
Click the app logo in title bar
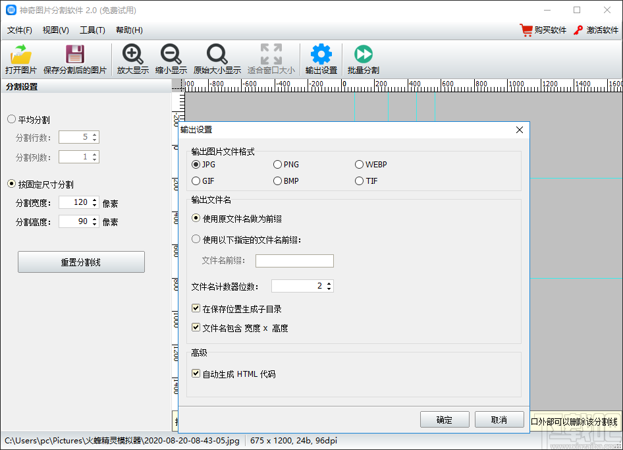tap(11, 10)
